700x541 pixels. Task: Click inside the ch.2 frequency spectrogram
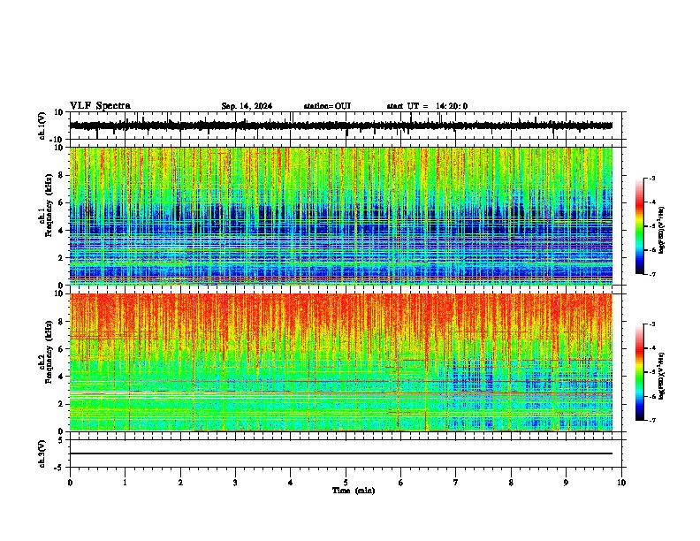340,362
